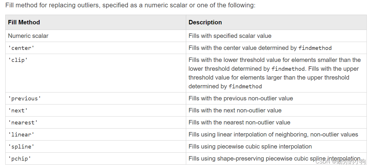Click 'Fills with the next non-outlier value'
370x167 pixels.
[235, 110]
